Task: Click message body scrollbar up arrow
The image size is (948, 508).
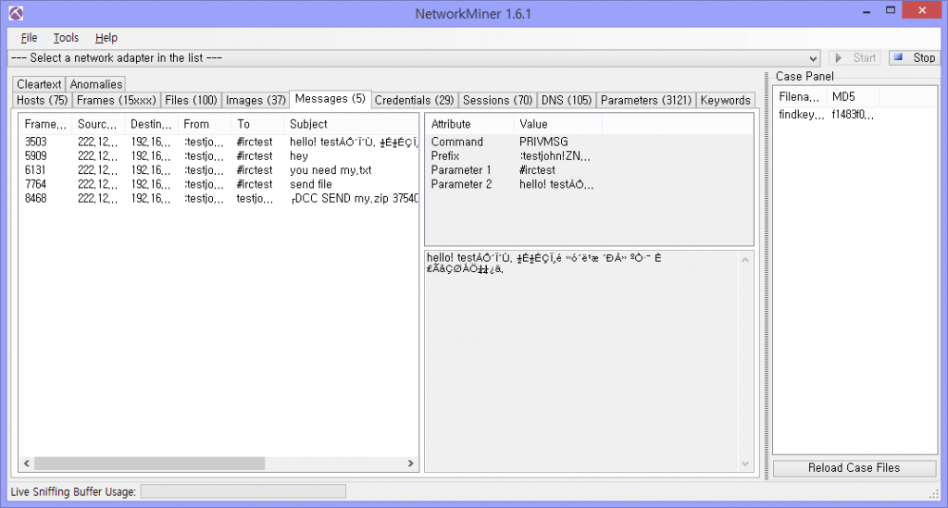Action: click(x=745, y=260)
